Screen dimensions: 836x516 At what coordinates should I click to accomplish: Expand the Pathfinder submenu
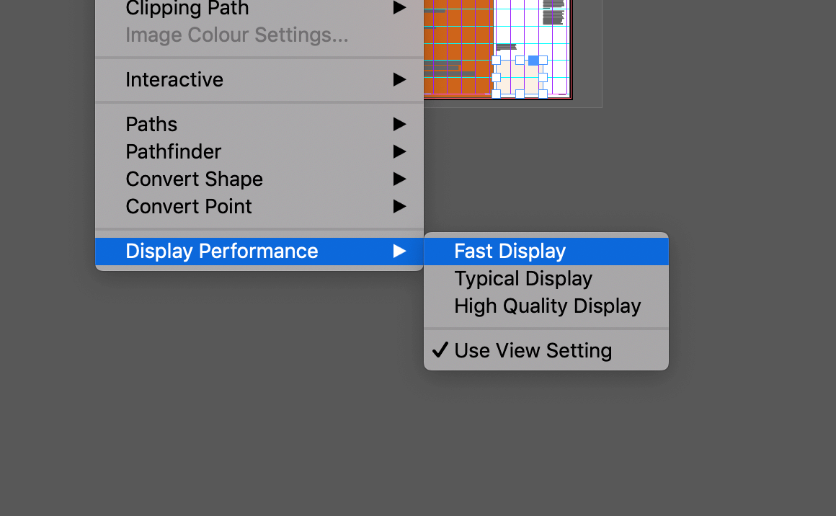[173, 152]
